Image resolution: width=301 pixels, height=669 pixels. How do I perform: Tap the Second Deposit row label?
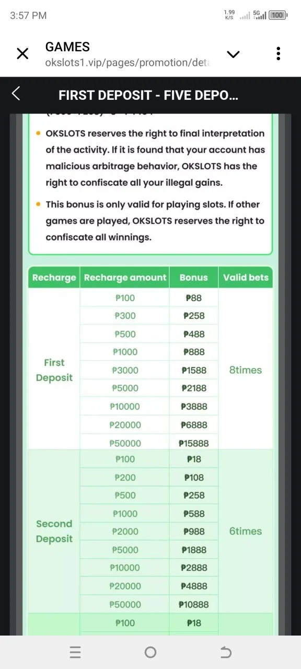[54, 531]
